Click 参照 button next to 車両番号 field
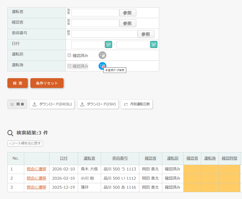The width and height of the screenshot is (242, 199). (x=146, y=34)
